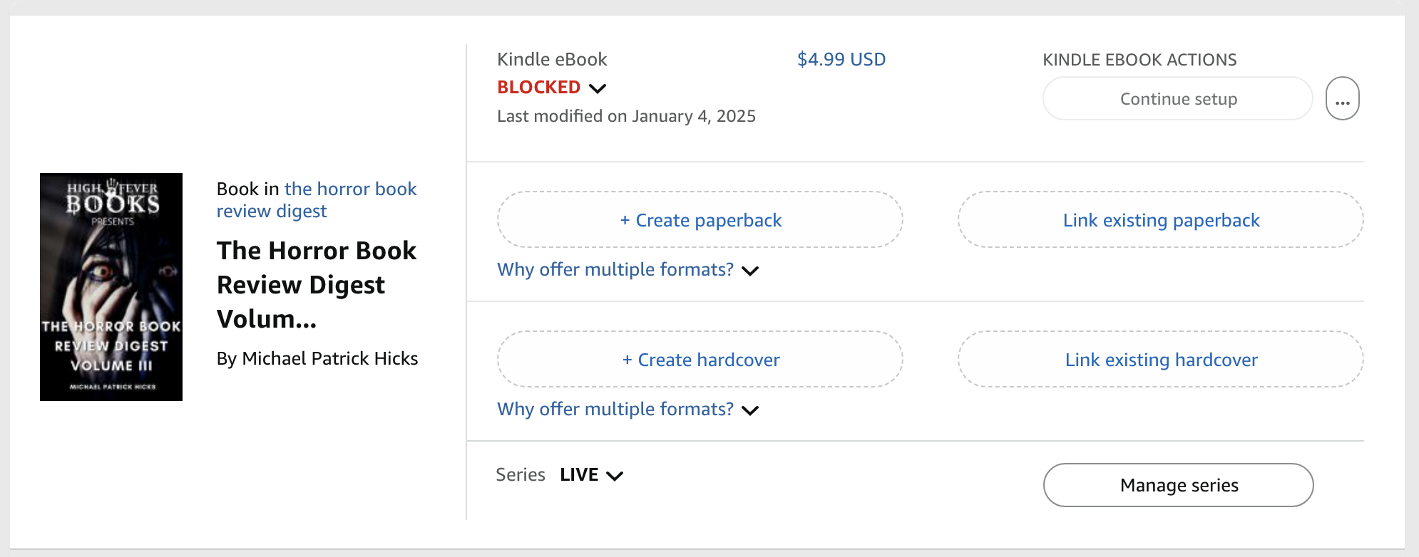Expand the BLOCKED status chevron
Screen dimensions: 1419x557
point(598,88)
